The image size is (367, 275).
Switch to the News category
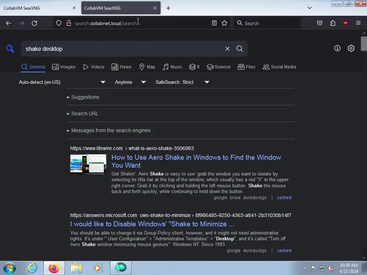pyautogui.click(x=121, y=67)
